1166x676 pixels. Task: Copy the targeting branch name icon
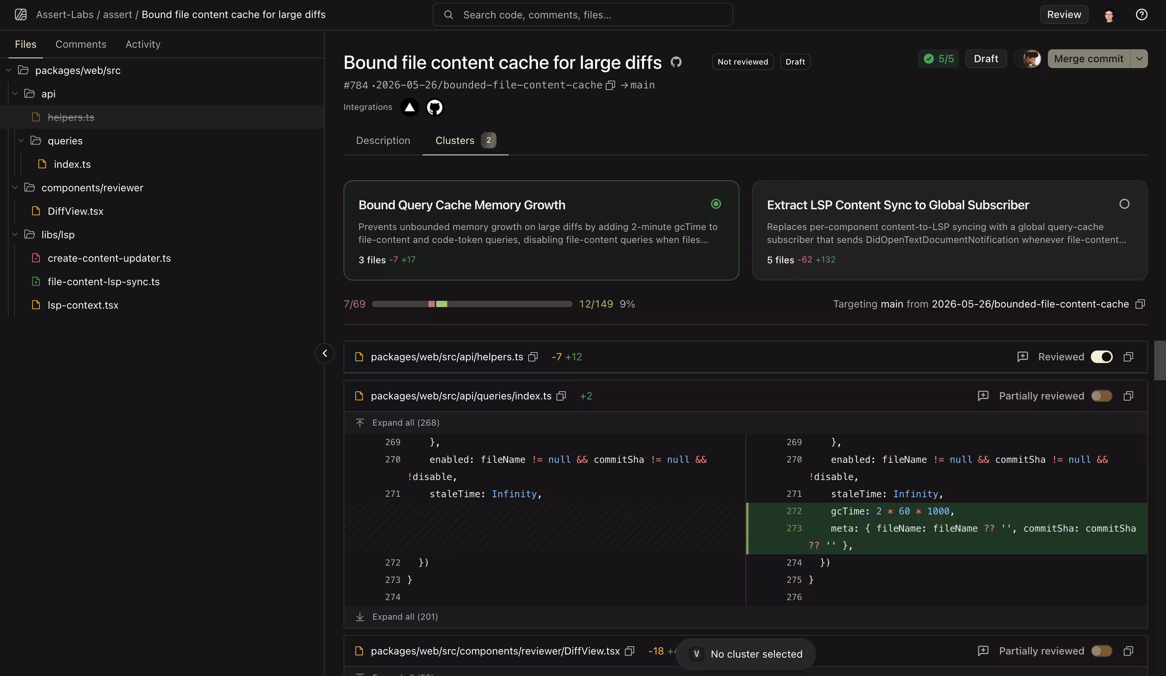1140,304
